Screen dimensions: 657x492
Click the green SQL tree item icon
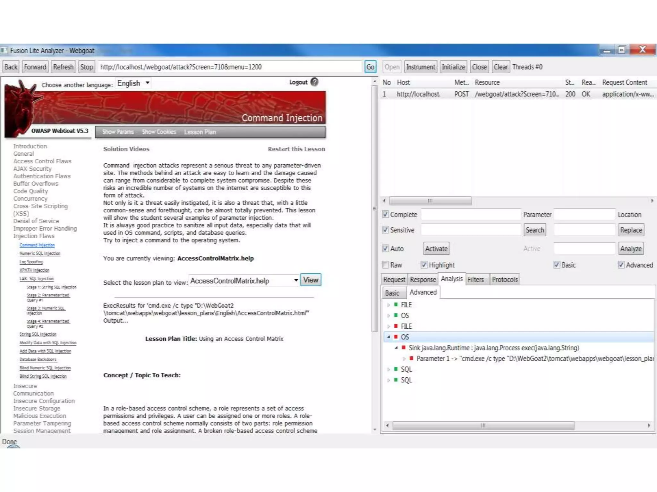tap(396, 369)
